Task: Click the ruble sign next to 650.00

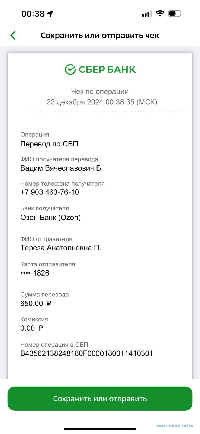Action: click(x=49, y=303)
